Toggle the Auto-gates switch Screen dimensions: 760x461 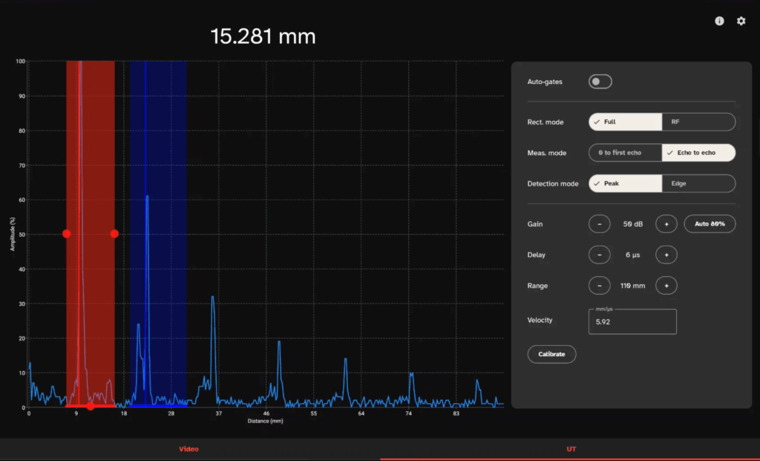pos(600,82)
